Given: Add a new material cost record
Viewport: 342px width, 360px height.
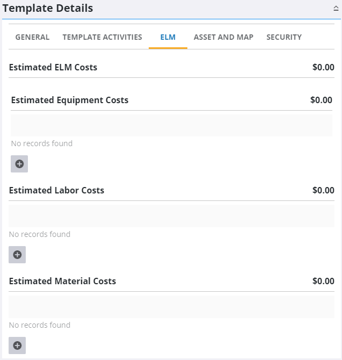Looking at the screenshot, I should coord(17,345).
